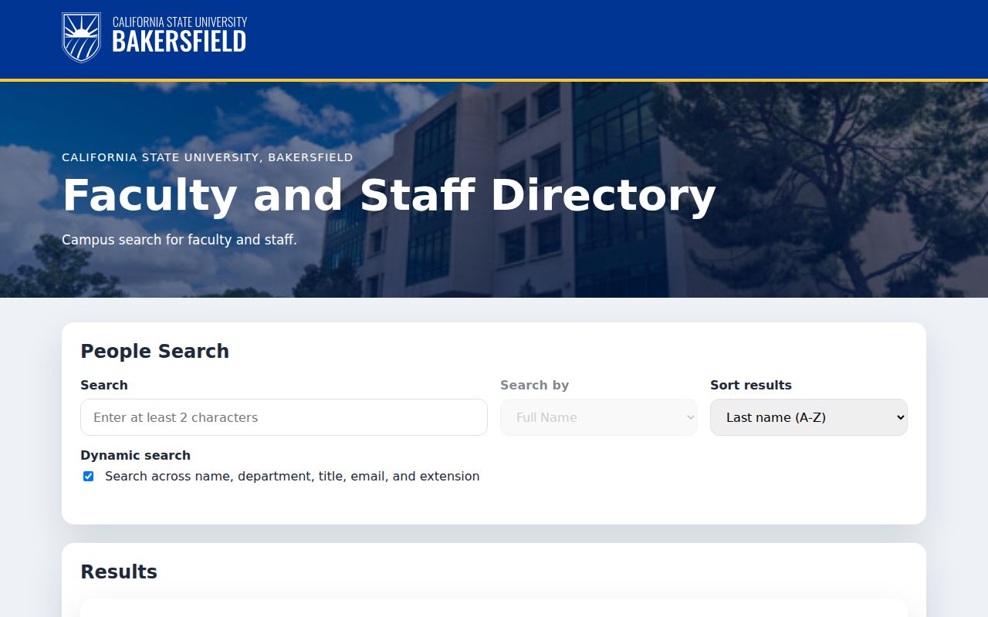This screenshot has width=988, height=617.
Task: Open the Search by Full Name dropdown
Action: (599, 417)
